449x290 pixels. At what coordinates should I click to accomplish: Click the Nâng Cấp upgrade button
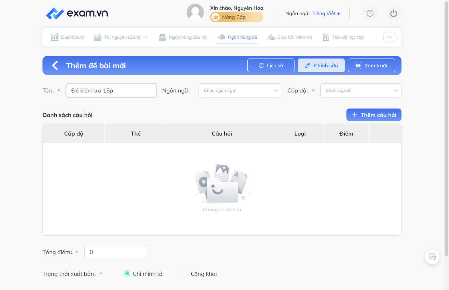click(x=237, y=17)
